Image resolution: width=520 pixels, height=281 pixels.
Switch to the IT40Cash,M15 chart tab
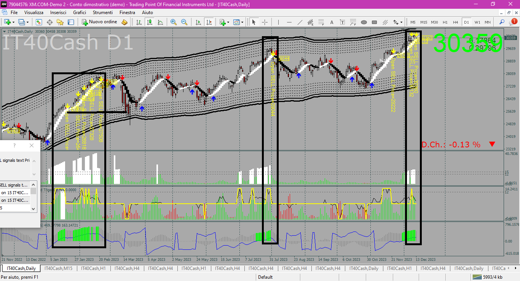(x=58, y=268)
